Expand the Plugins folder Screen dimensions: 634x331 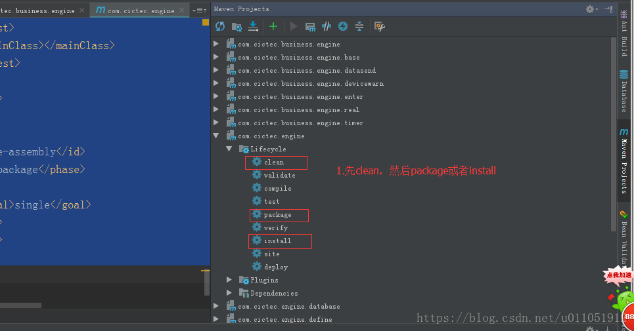[x=229, y=279]
